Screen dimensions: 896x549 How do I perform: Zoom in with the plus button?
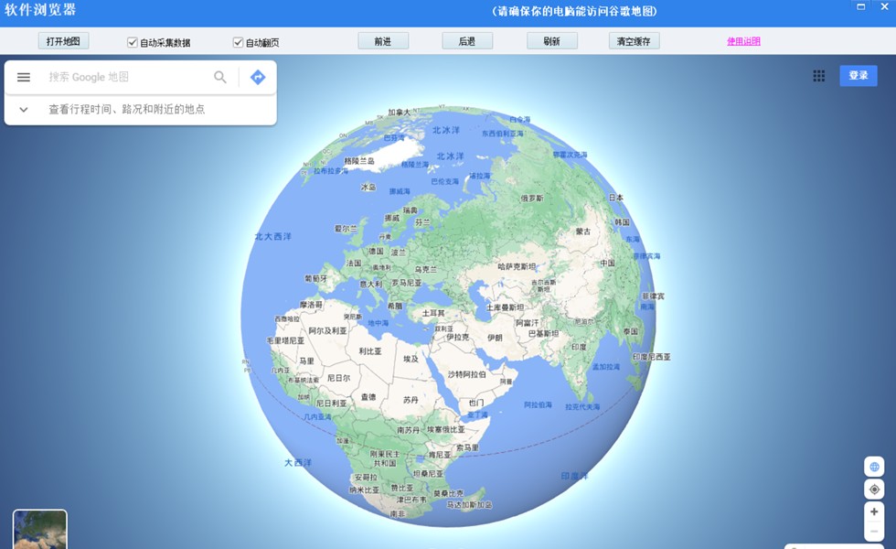coord(874,511)
